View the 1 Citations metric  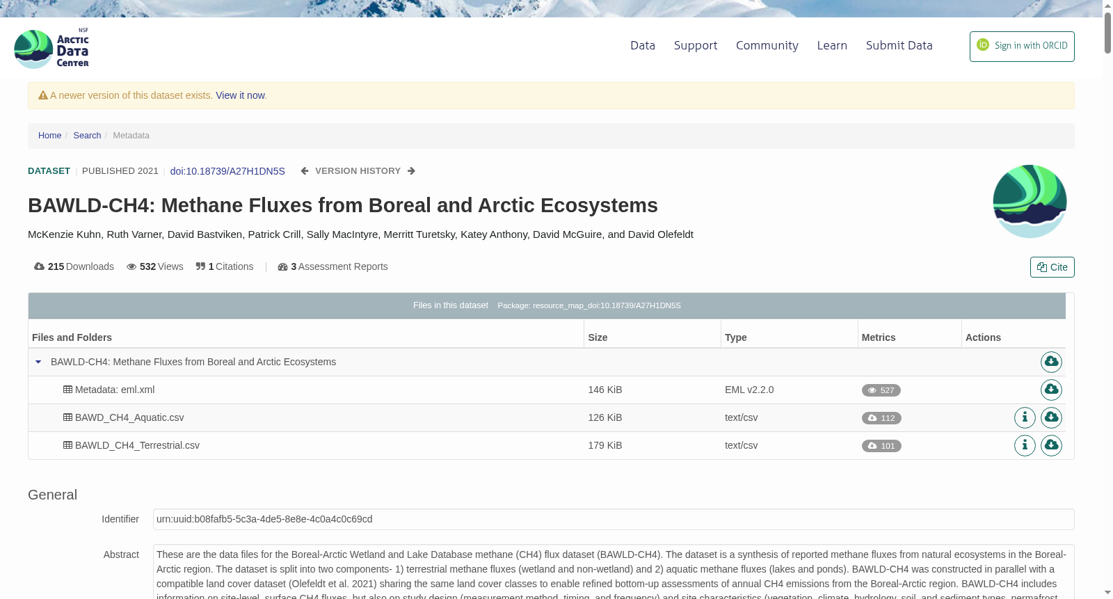point(225,266)
